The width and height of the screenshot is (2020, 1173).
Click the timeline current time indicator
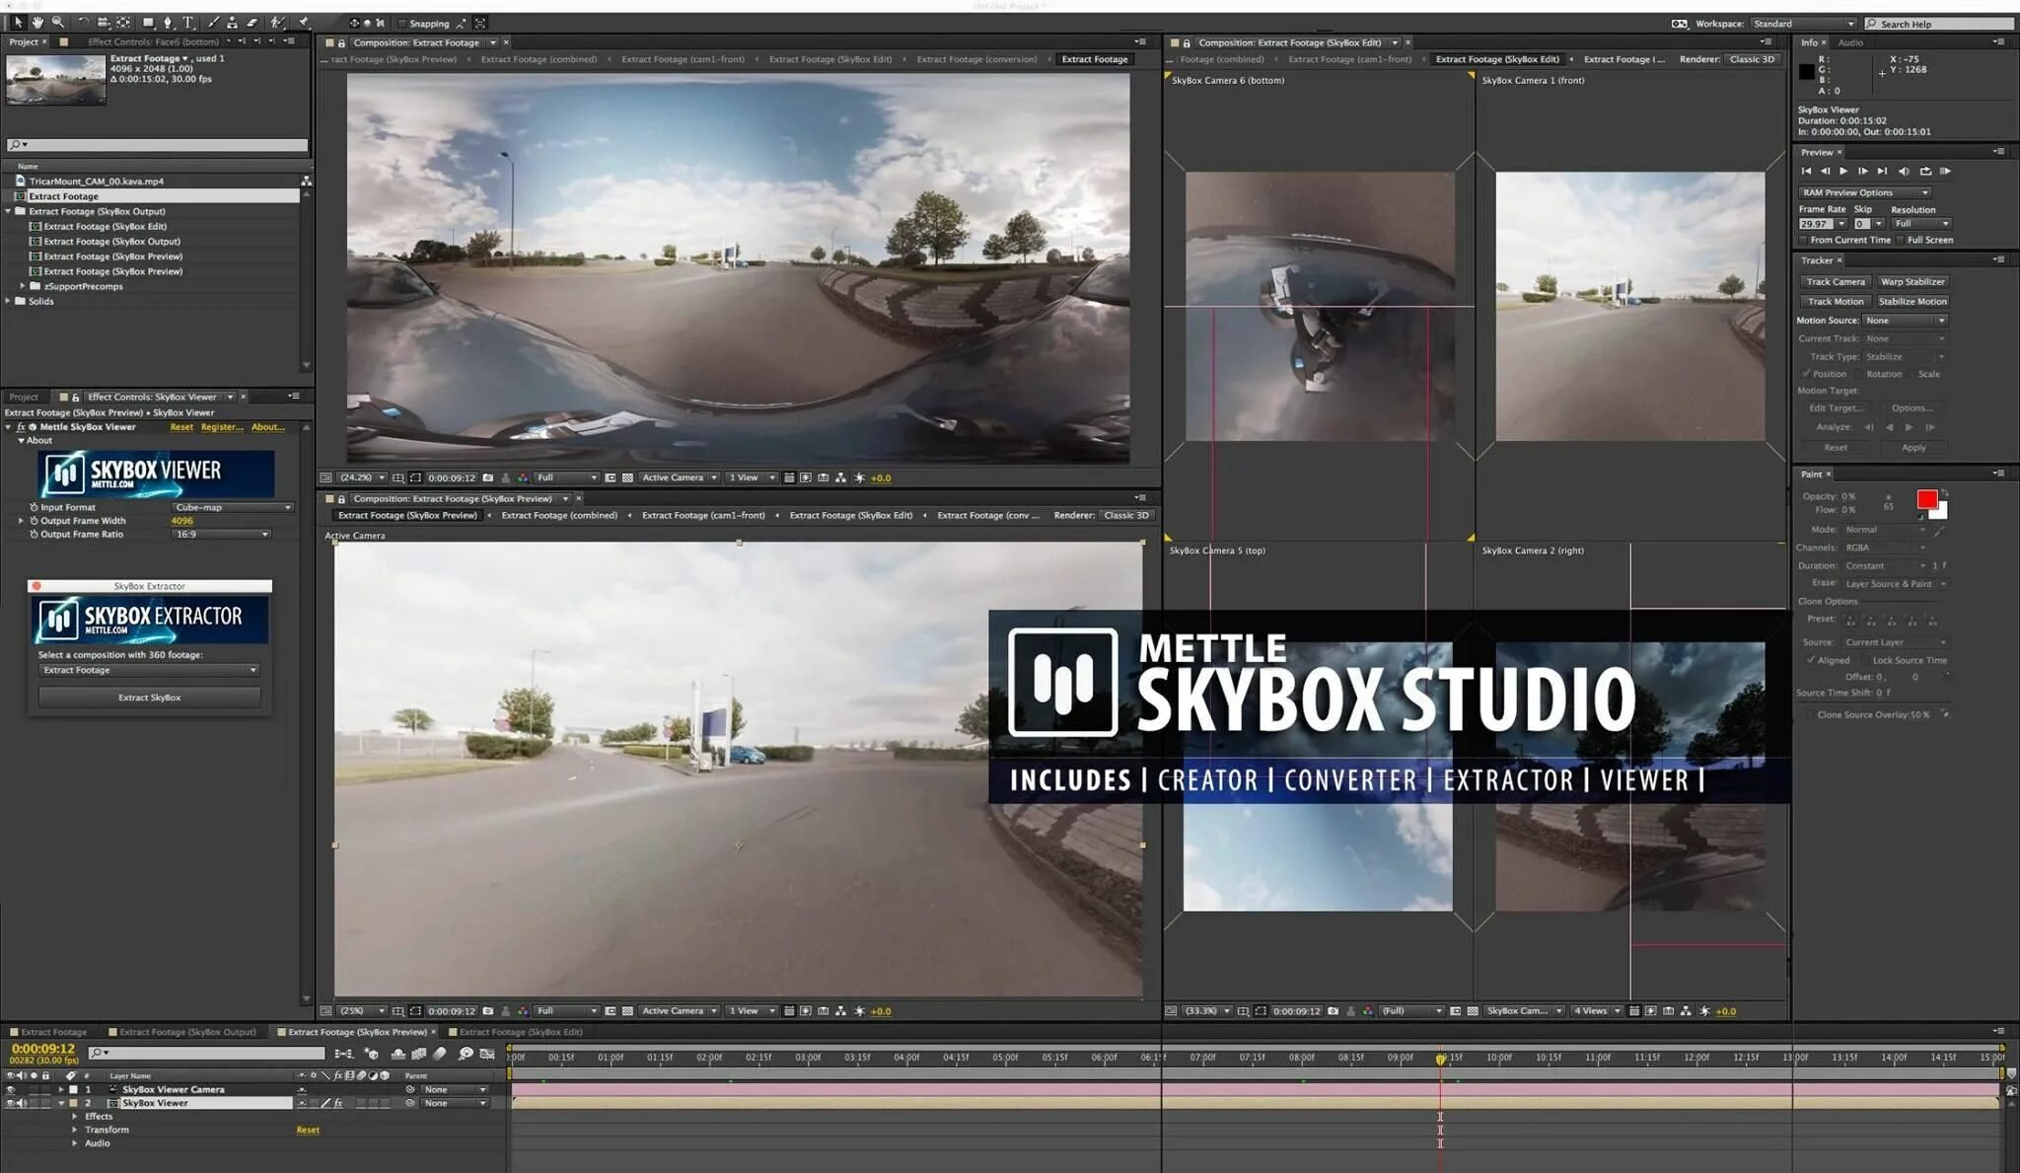click(x=1440, y=1059)
